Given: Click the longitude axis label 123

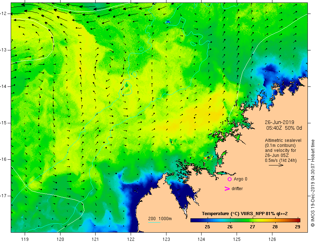Looking at the screenshot, I should 166,239.
